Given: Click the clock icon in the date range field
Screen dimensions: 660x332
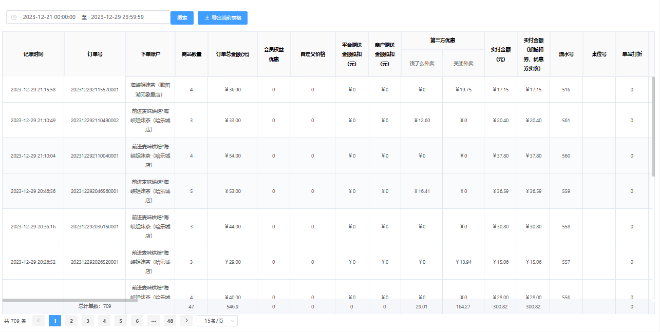Looking at the screenshot, I should (x=14, y=17).
